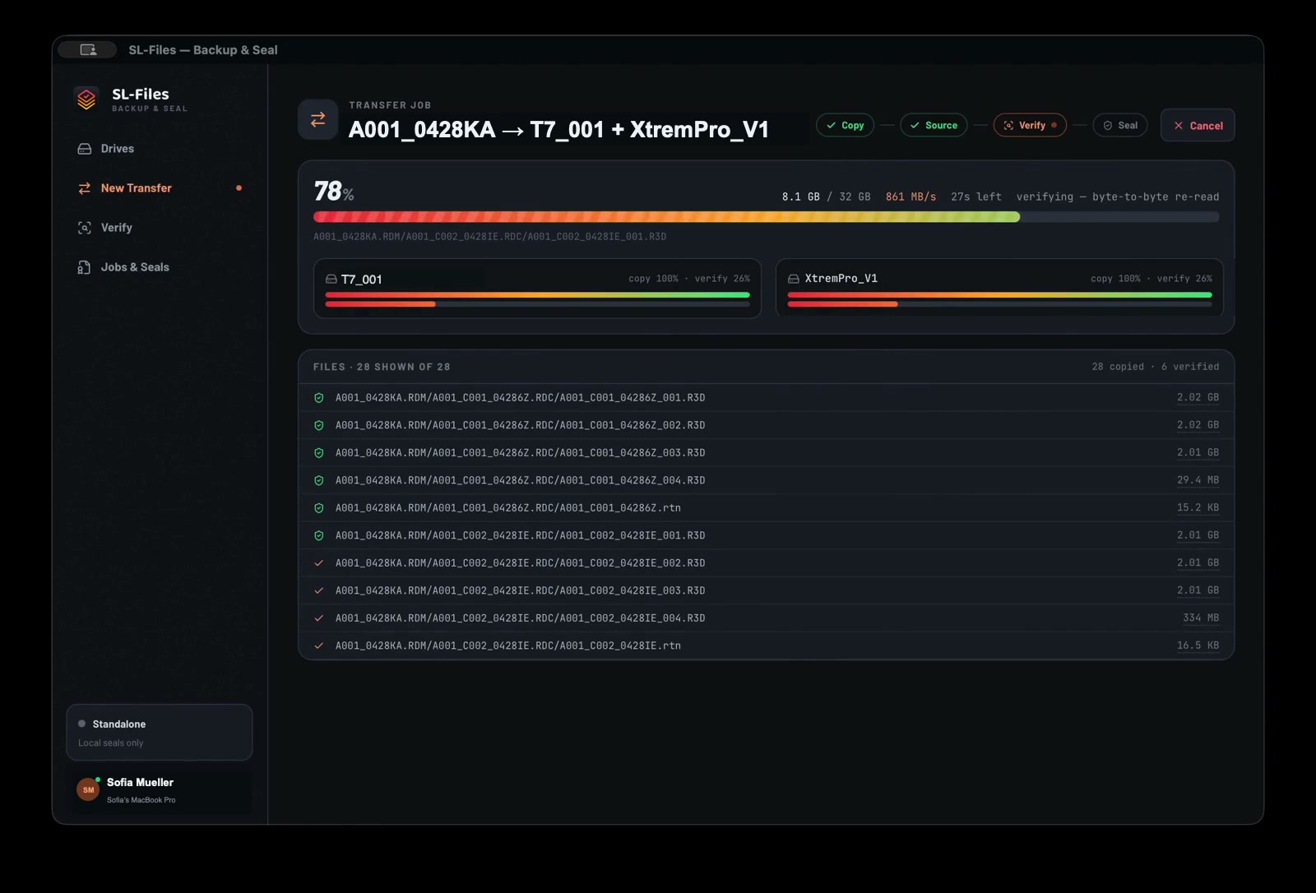The height and width of the screenshot is (893, 1316).
Task: Click the XtremPro_V1 drive icon
Action: tap(794, 279)
